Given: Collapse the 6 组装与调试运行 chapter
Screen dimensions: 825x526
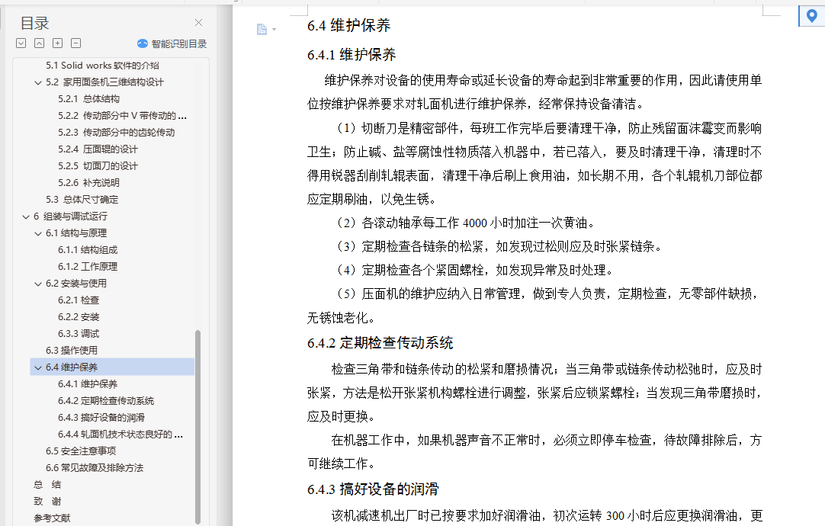Looking at the screenshot, I should point(26,216).
